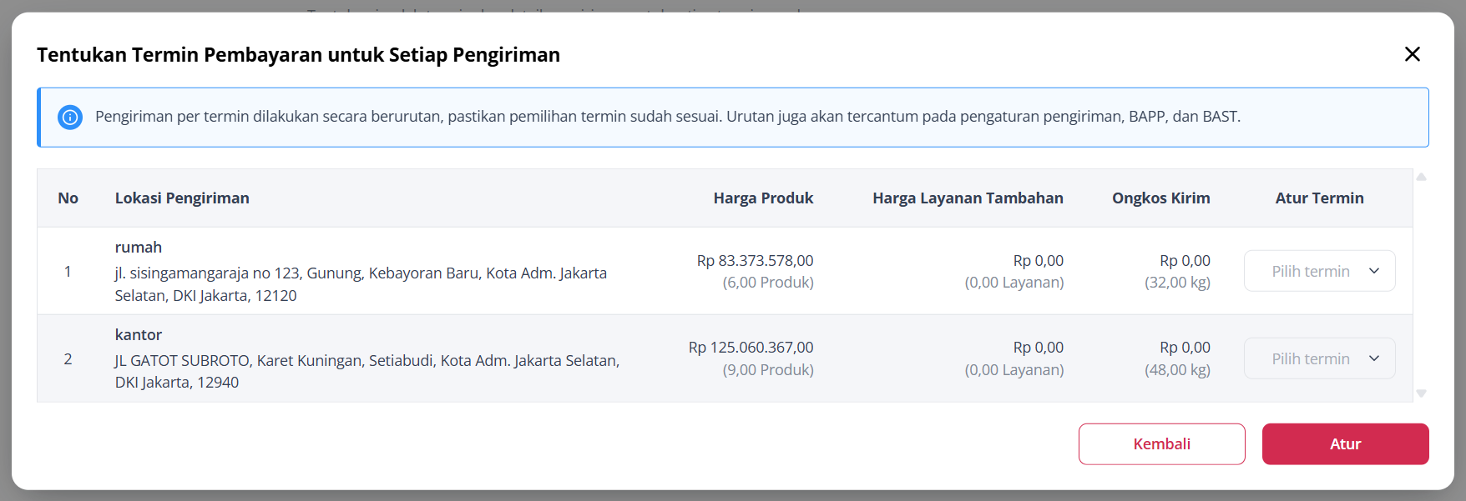Click the Rp 125.060.367,00 product price

[751, 348]
